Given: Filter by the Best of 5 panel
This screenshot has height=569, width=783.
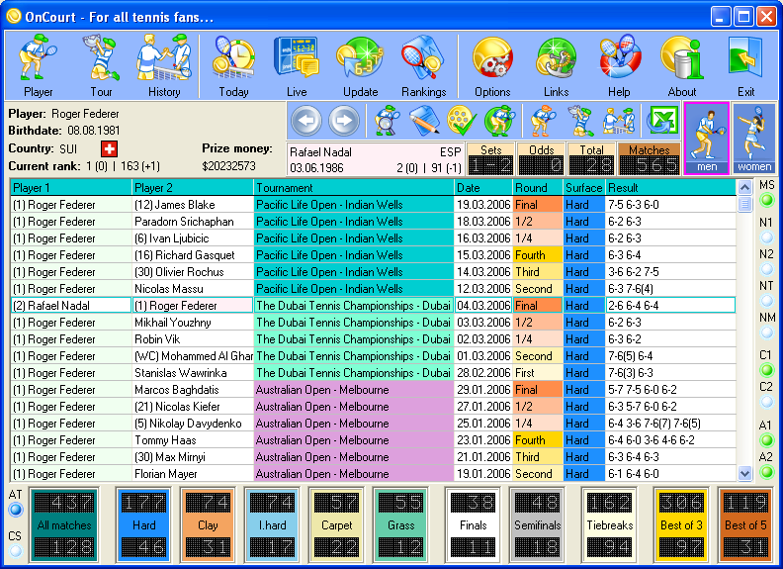Looking at the screenshot, I should [745, 525].
